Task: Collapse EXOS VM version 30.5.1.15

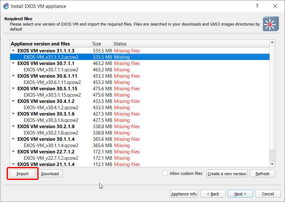Action: tap(13, 88)
